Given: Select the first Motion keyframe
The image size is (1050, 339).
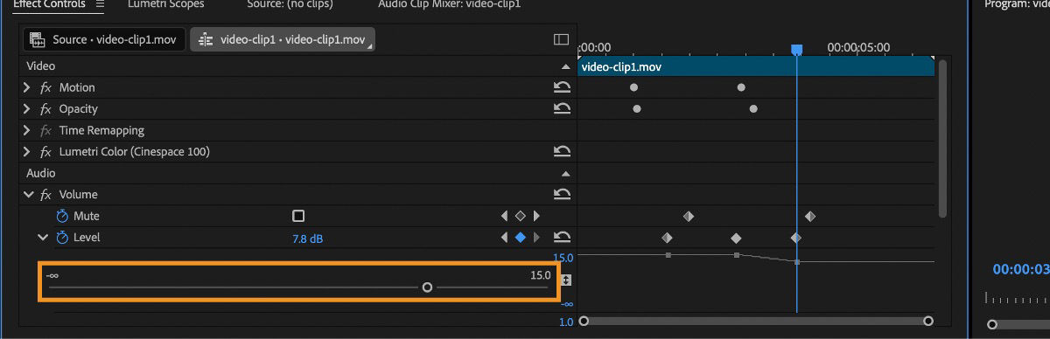Looking at the screenshot, I should [633, 87].
